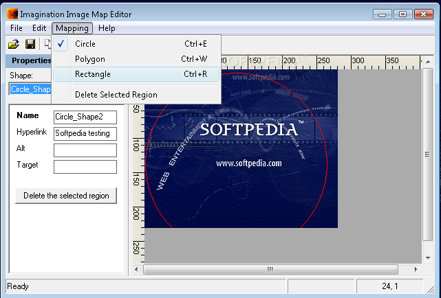
Task: Click the window resize grip in the corner
Action: (x=430, y=289)
